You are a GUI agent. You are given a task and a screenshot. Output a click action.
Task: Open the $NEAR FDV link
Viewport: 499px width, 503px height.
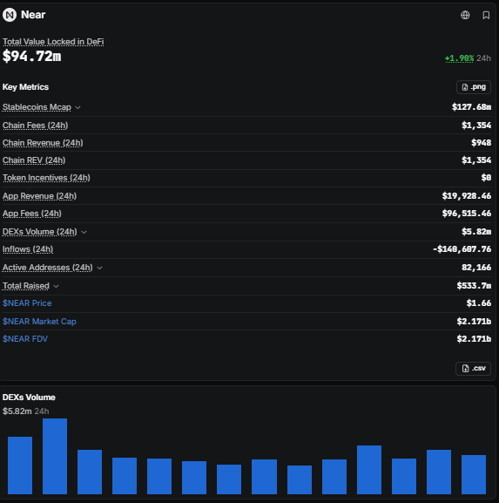click(25, 339)
